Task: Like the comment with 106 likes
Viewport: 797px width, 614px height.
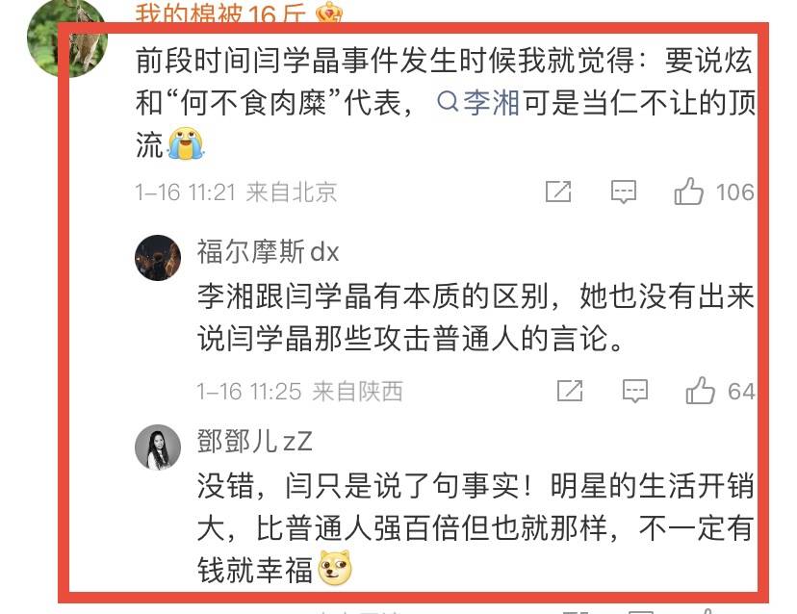Action: coord(688,192)
